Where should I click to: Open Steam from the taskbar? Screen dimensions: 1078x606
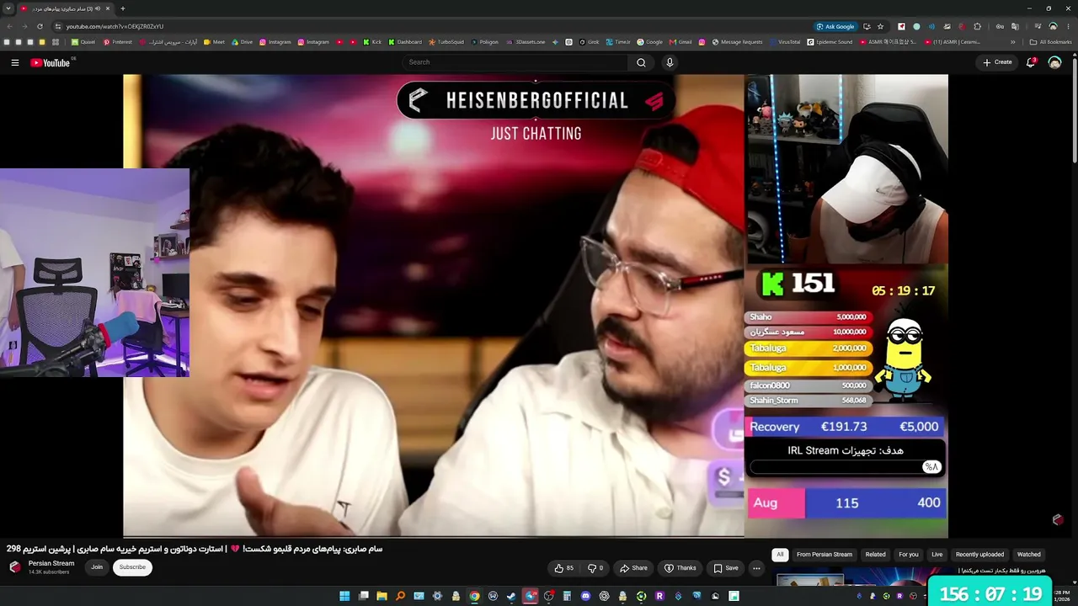tap(511, 596)
